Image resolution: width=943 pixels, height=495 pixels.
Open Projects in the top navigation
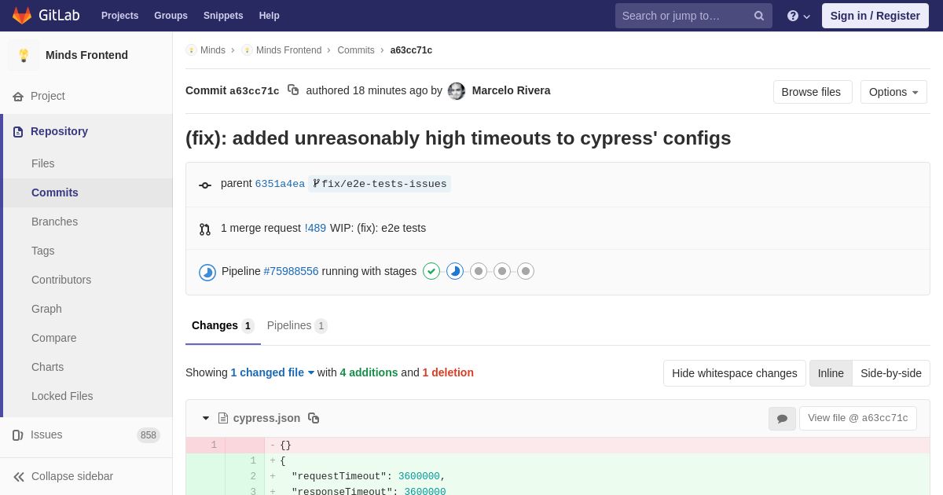pos(119,16)
